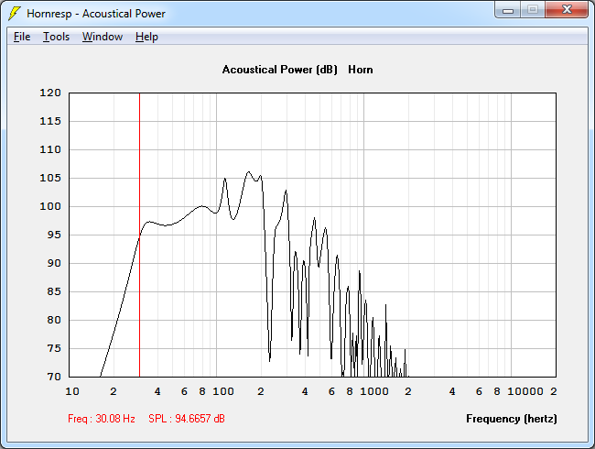The width and height of the screenshot is (595, 449).
Task: Click the 'SPL : 94.6657 dB' readout
Action: tap(187, 419)
